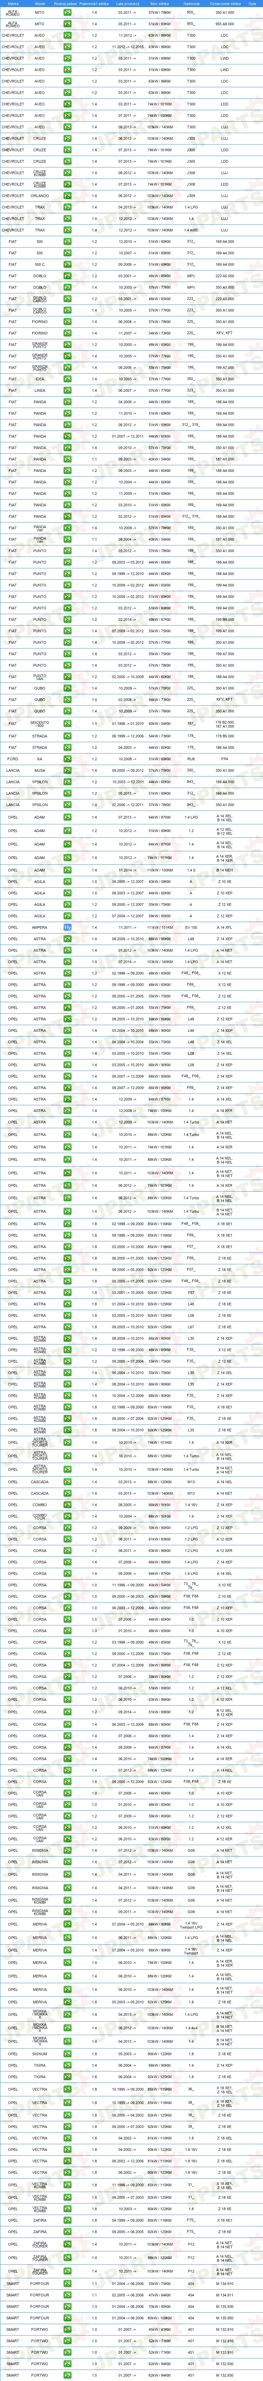This screenshot has height=2381, width=263.
Task: Click the Moc silnika column header
Action: [160, 4]
